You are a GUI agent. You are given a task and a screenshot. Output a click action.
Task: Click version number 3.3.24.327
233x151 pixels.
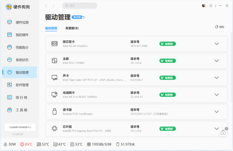click(18, 134)
